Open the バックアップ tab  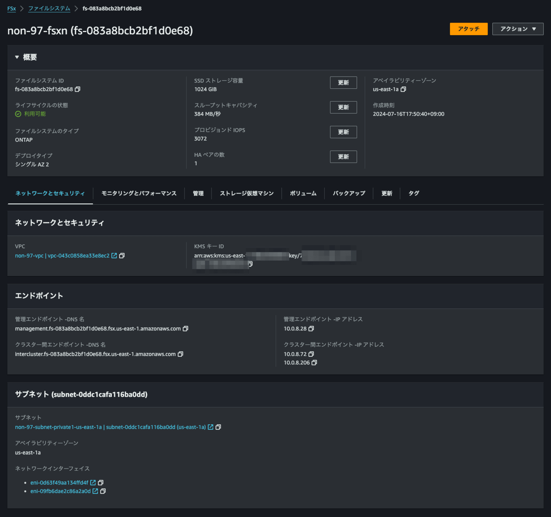(349, 193)
